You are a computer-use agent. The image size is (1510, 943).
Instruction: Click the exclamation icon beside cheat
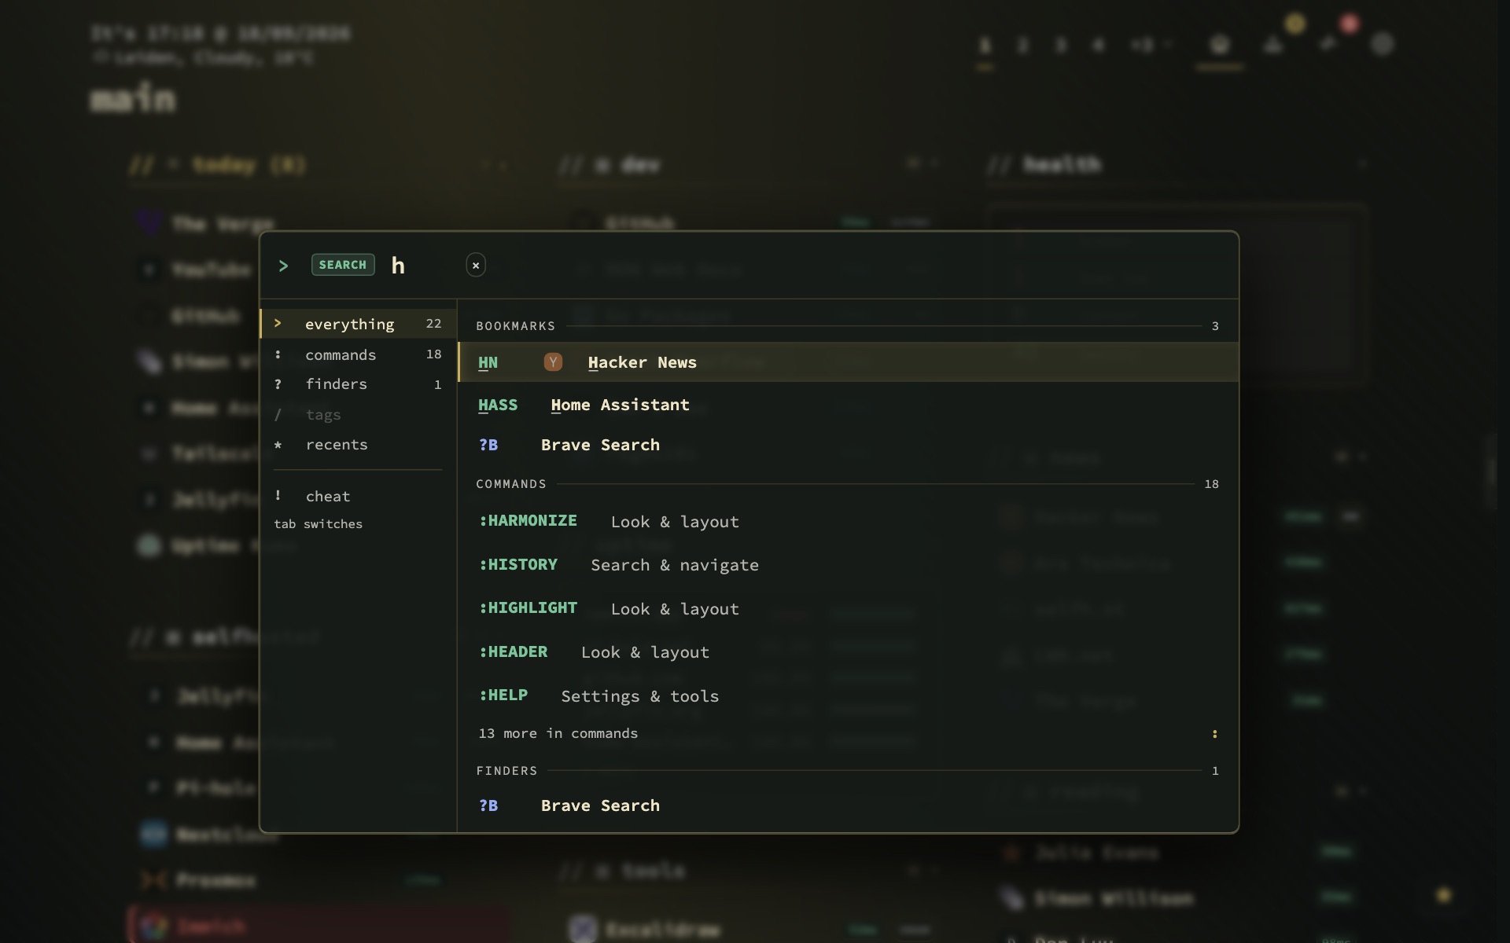278,495
